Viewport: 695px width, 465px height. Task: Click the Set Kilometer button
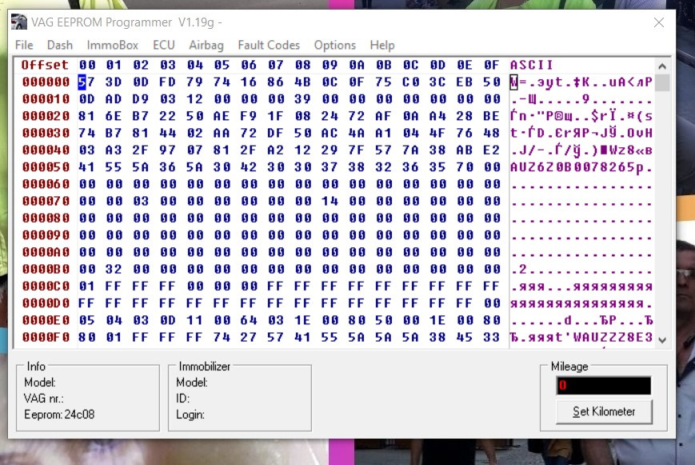click(x=604, y=412)
